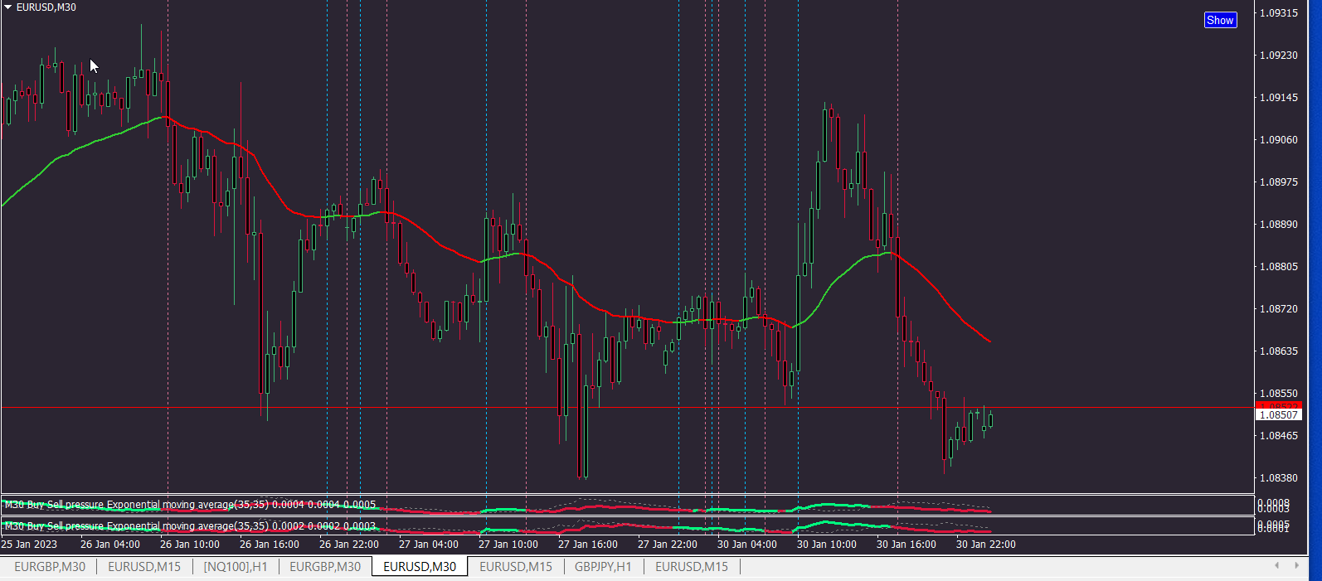The width and height of the screenshot is (1322, 581).
Task: Click the 1.08975 price scale label
Action: pyautogui.click(x=1279, y=182)
